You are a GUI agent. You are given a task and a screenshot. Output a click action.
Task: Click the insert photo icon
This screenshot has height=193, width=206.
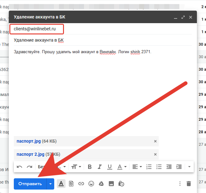pyautogui.click(x=111, y=184)
